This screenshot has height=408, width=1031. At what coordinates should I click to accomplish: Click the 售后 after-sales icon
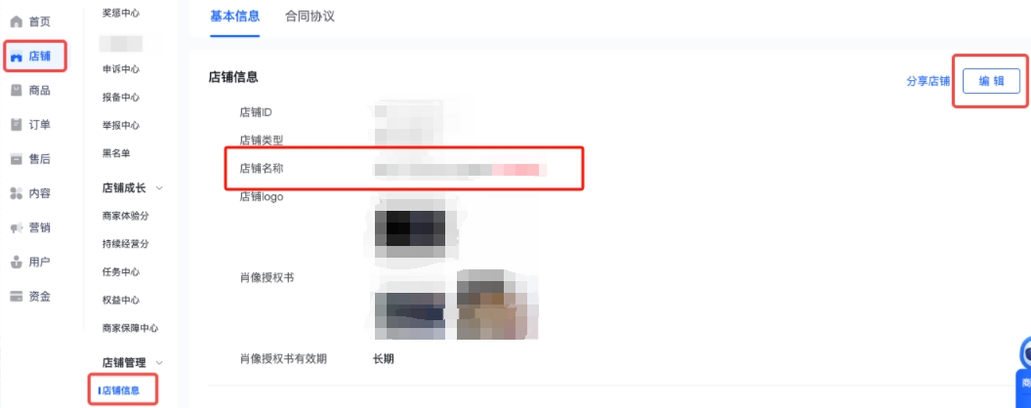(17, 159)
